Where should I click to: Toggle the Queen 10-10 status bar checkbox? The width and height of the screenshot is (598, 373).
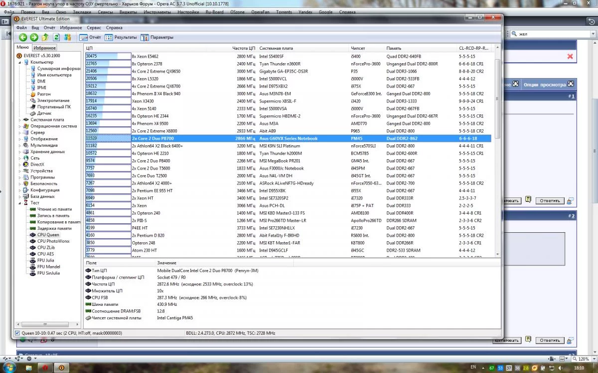17,333
